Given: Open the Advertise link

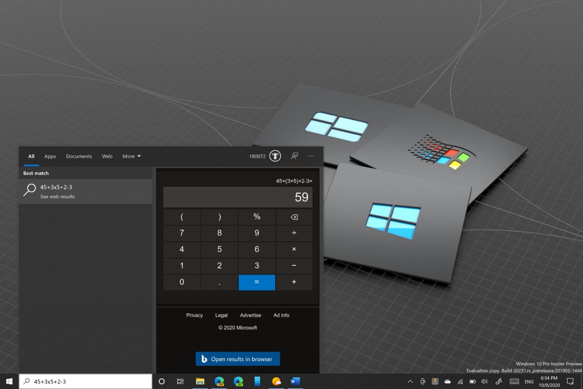Looking at the screenshot, I should point(251,315).
